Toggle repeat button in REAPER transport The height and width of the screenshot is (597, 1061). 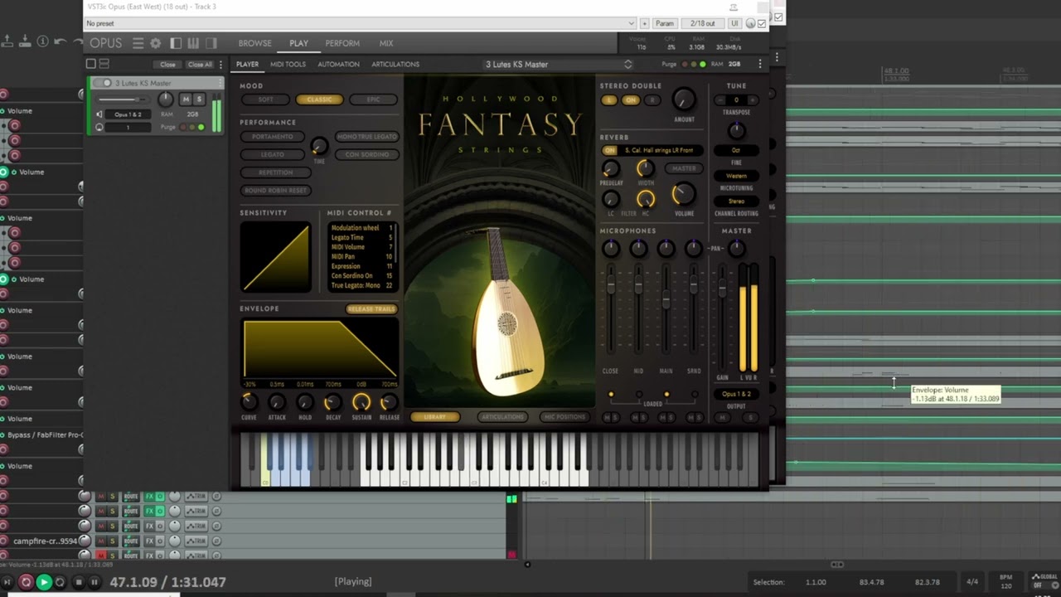coord(60,582)
